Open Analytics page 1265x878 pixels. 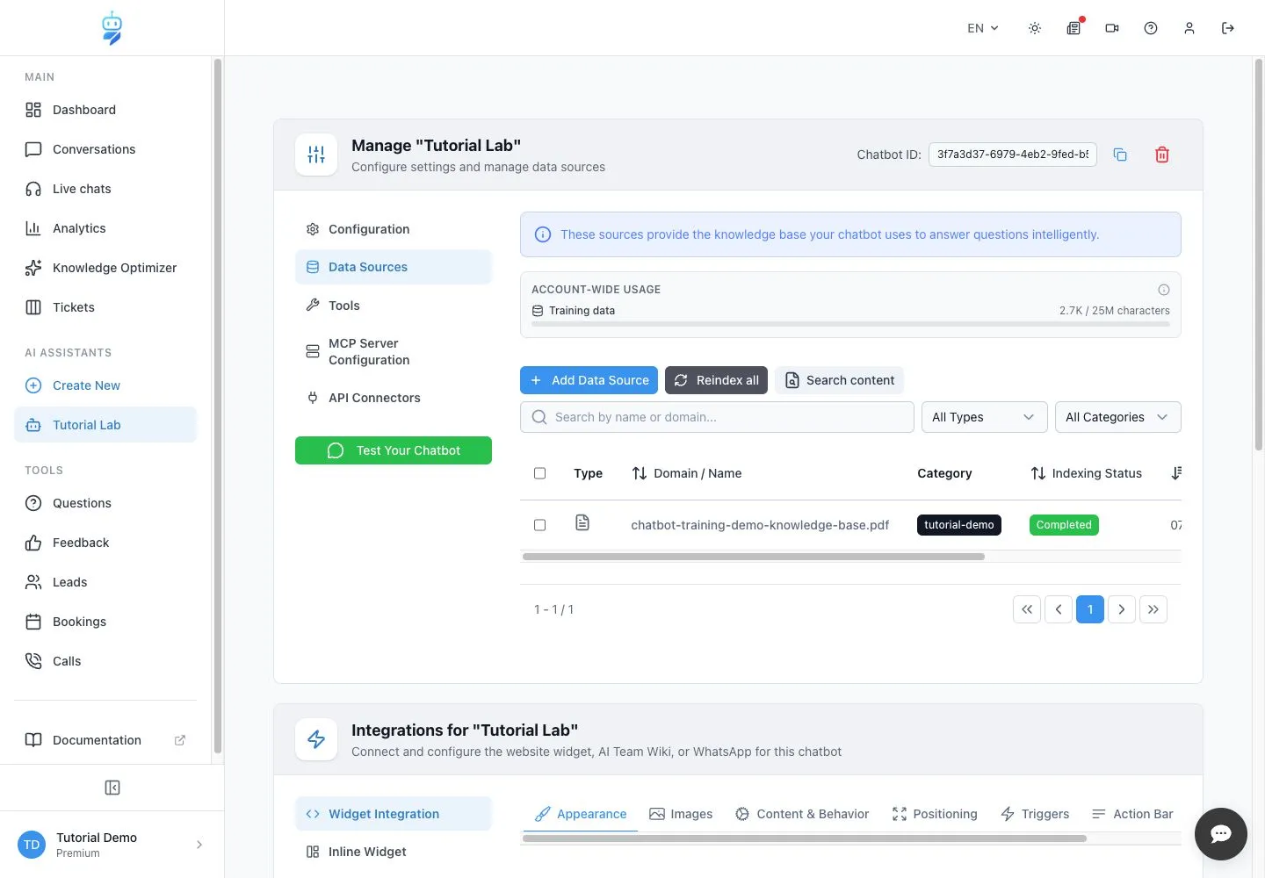tap(105, 228)
